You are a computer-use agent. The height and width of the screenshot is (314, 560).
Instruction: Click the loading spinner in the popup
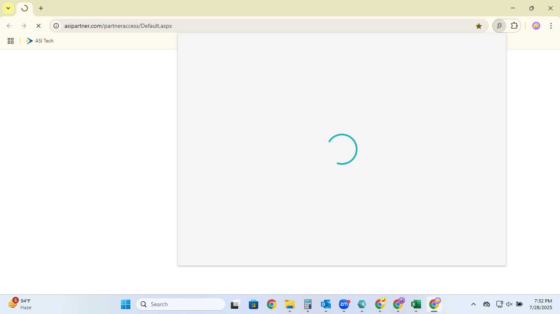(342, 149)
